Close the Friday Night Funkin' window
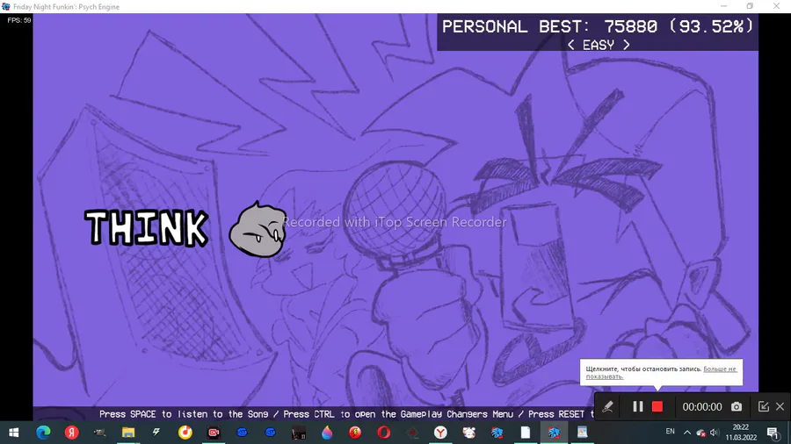This screenshot has height=444, width=791. [776, 6]
